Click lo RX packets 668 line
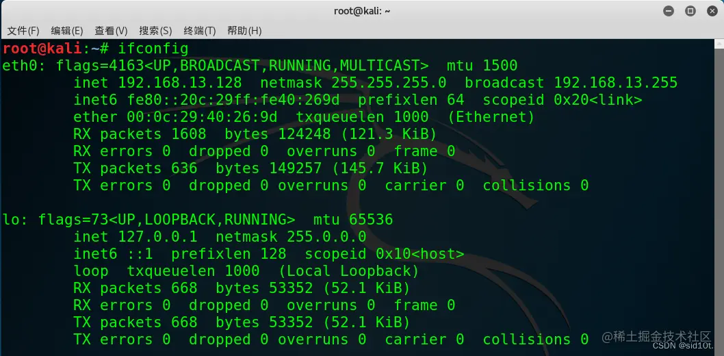This screenshot has height=356, width=724. [x=242, y=288]
